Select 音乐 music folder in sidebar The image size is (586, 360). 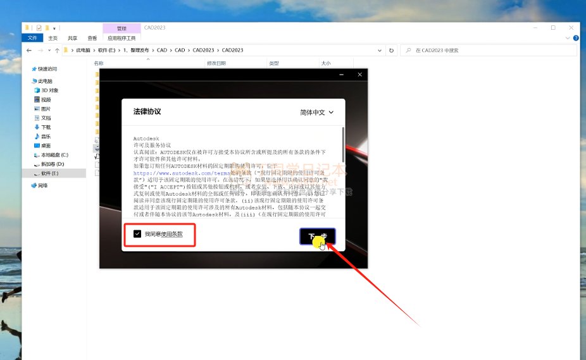[x=46, y=136]
